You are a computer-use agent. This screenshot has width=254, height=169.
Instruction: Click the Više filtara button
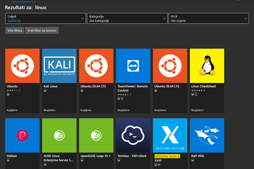point(14,30)
